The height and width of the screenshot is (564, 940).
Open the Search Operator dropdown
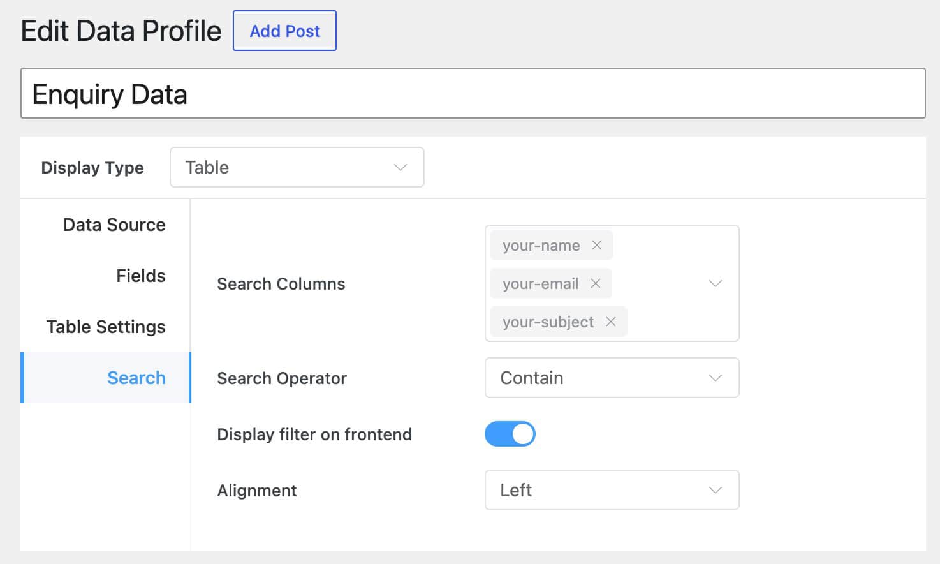tap(612, 378)
